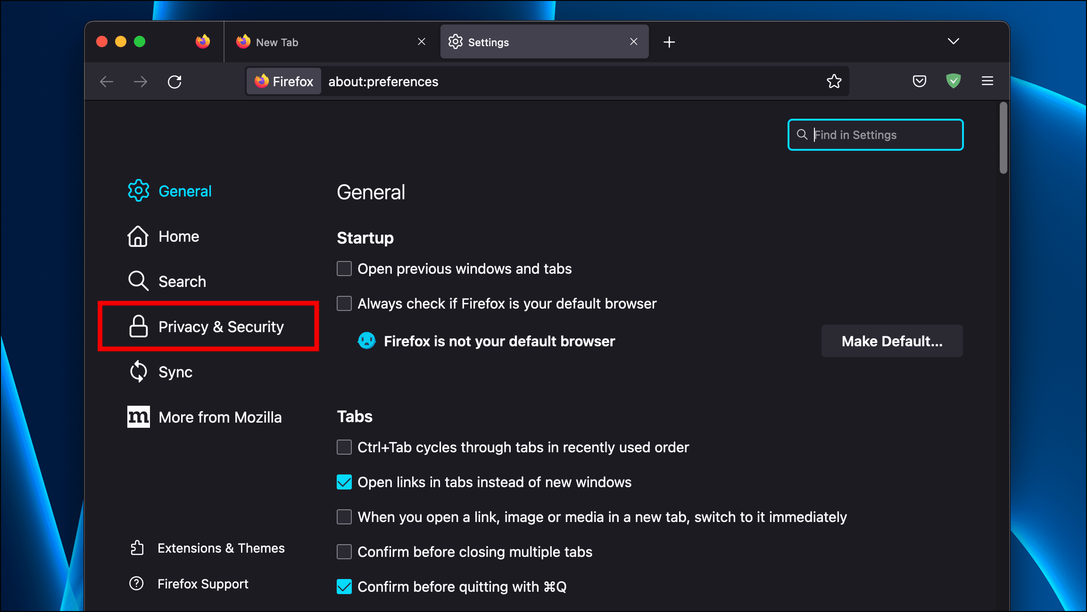Click the General page heading

coord(371,192)
